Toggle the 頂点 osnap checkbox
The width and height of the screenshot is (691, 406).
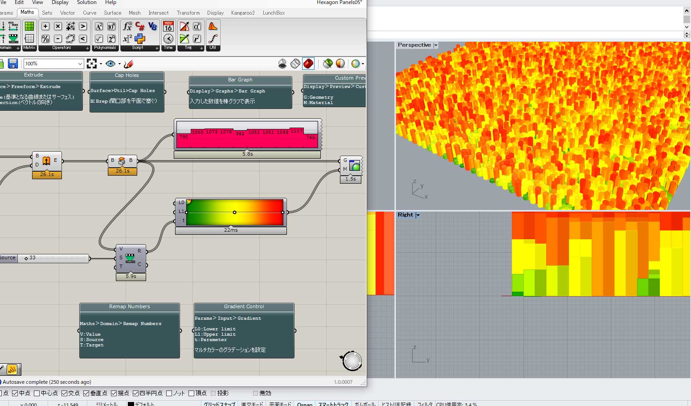coord(191,393)
